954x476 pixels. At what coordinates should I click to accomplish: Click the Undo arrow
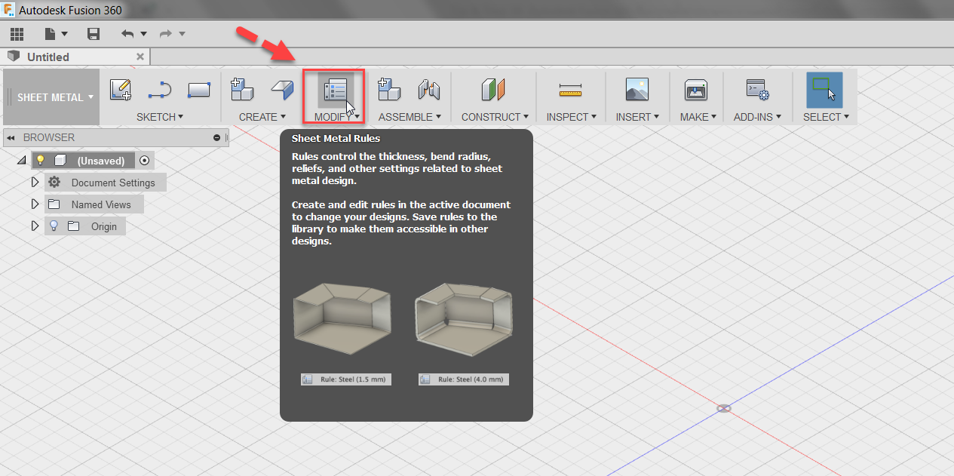pos(127,33)
